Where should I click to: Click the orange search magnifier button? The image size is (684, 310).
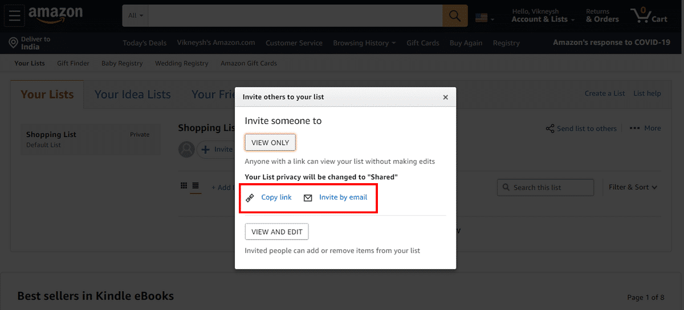click(455, 16)
